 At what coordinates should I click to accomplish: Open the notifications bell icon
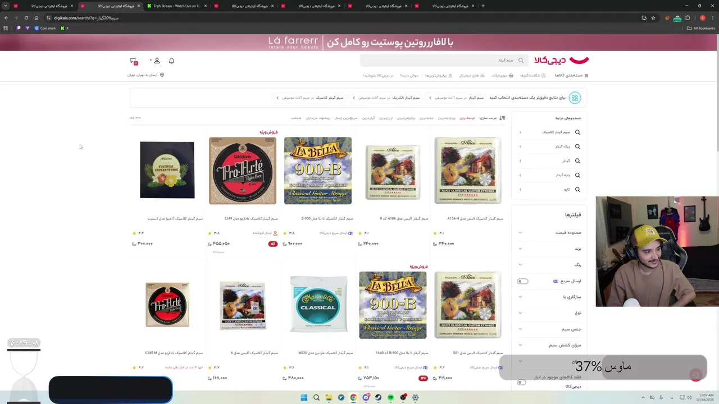172,61
